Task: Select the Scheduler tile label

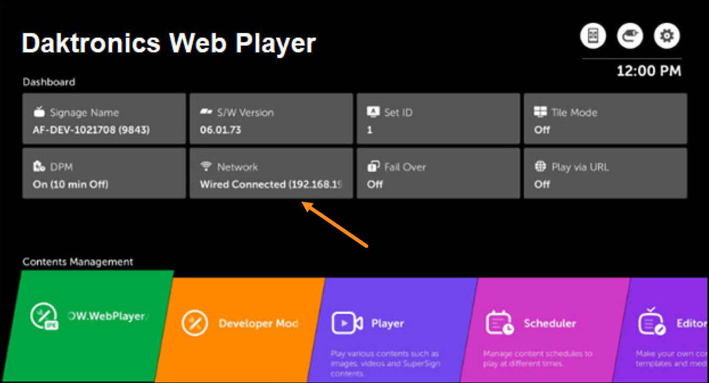Action: [x=550, y=323]
